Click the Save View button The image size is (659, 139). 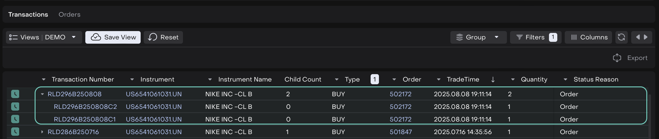pyautogui.click(x=113, y=37)
